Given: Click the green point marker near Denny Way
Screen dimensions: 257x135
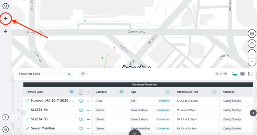Looking at the screenshot, I should tap(84, 21).
